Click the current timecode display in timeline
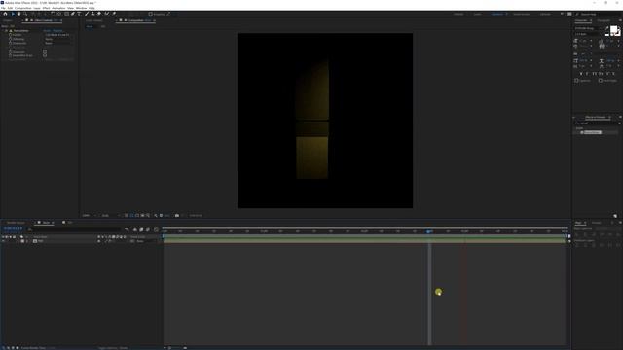This screenshot has height=350, width=623. tap(13, 228)
